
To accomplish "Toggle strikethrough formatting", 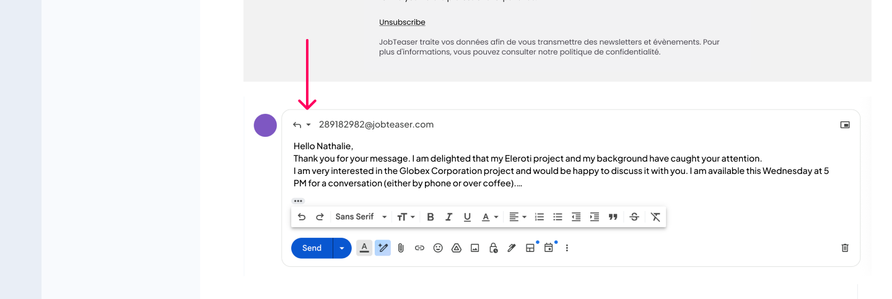I will click(634, 217).
